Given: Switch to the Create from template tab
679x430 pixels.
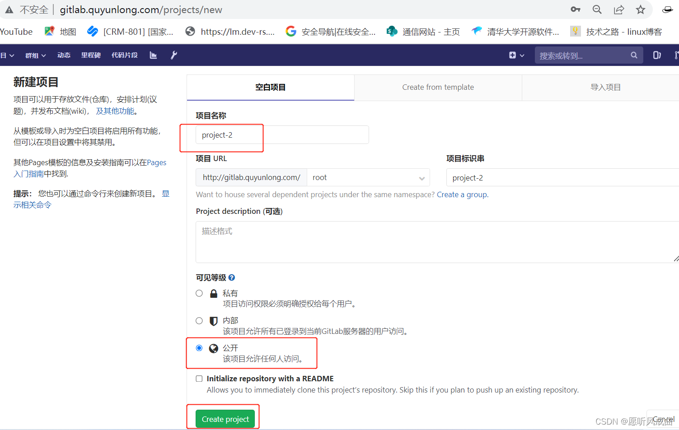Looking at the screenshot, I should click(438, 87).
